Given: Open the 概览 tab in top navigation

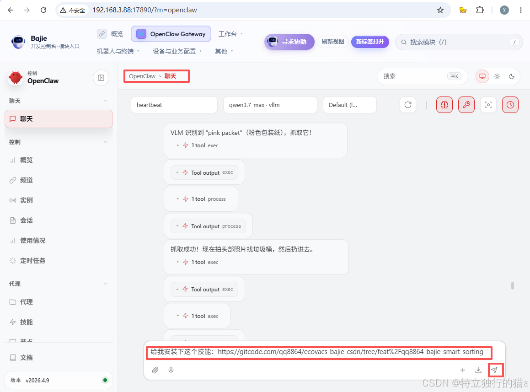Looking at the screenshot, I should tap(111, 34).
